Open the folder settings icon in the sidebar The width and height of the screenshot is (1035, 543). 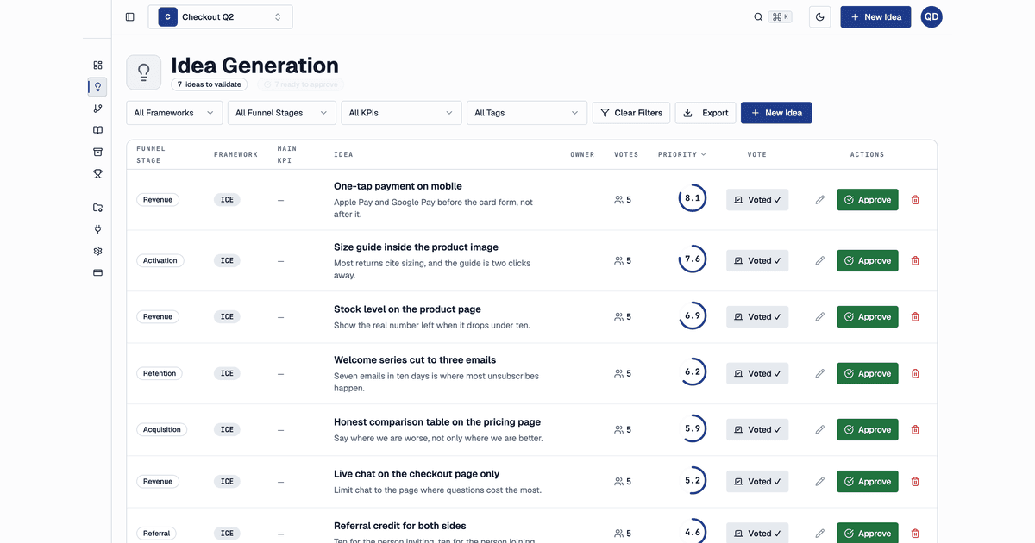tap(97, 208)
